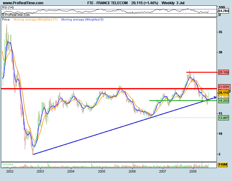Click the 2005 date axis label
The width and height of the screenshot is (232, 181).
coord(101,171)
